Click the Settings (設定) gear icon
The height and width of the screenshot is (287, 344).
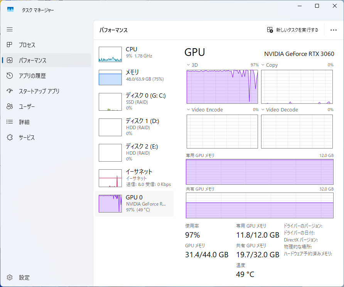tap(9, 277)
